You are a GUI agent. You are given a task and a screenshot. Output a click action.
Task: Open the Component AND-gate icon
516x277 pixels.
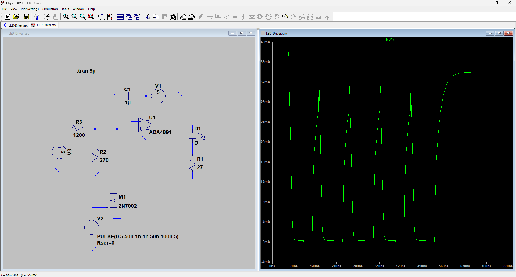(x=260, y=17)
